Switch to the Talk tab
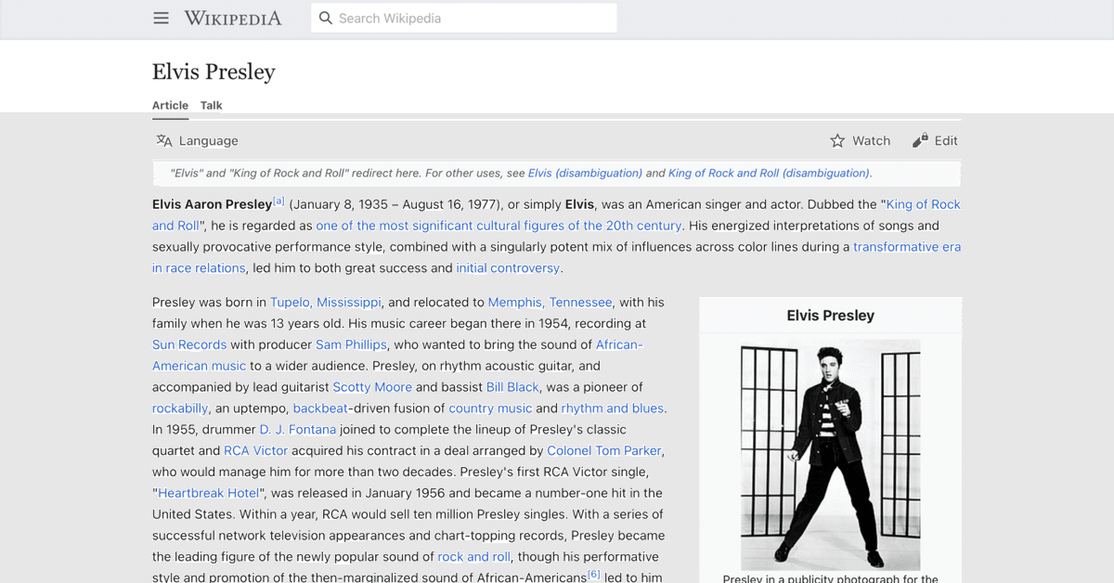 (212, 106)
